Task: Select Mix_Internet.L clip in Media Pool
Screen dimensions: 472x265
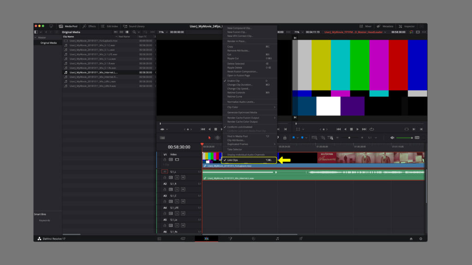Action: [109, 72]
